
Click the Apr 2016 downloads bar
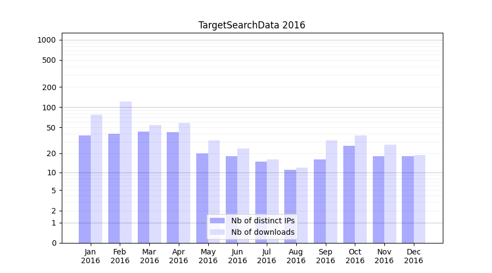pos(184,183)
